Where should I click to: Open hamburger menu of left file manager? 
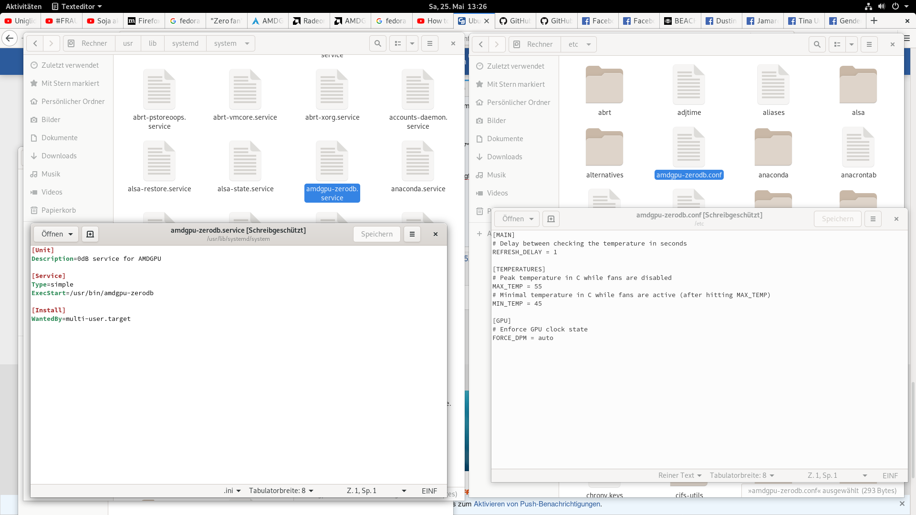click(x=429, y=43)
